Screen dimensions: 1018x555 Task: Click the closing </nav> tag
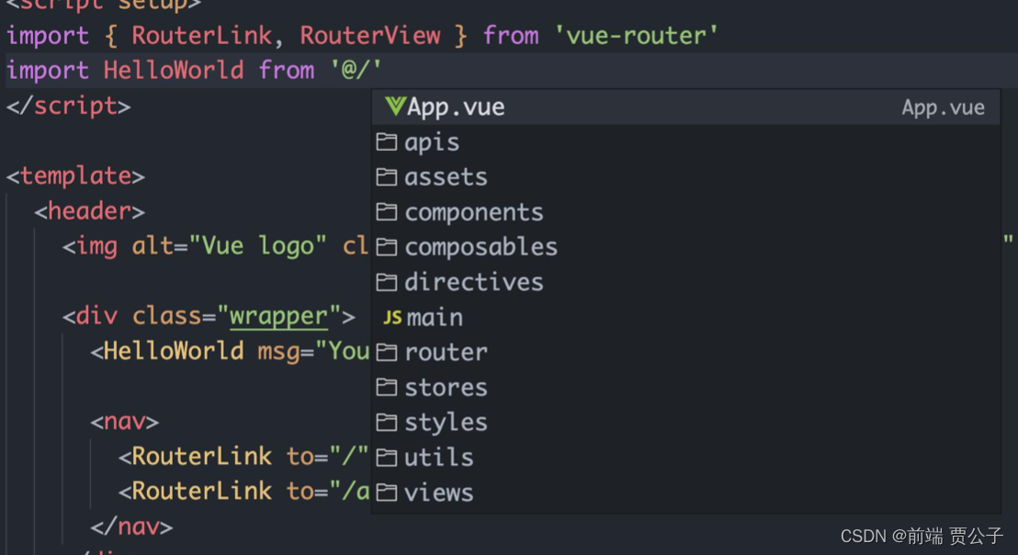pyautogui.click(x=131, y=527)
